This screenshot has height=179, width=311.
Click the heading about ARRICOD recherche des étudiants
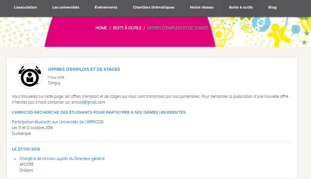pos(99,113)
